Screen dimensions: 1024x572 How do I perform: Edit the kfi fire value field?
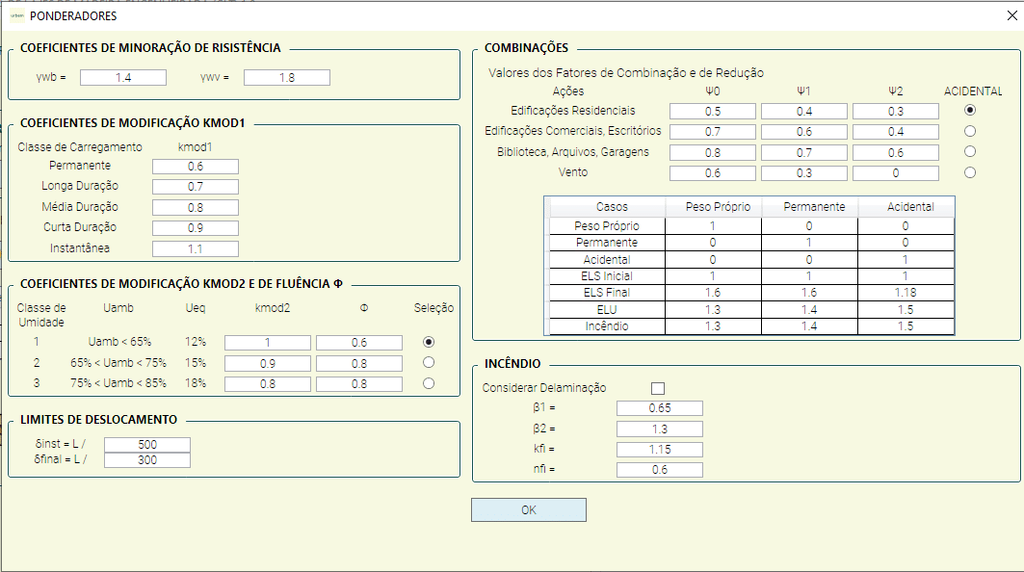point(660,450)
